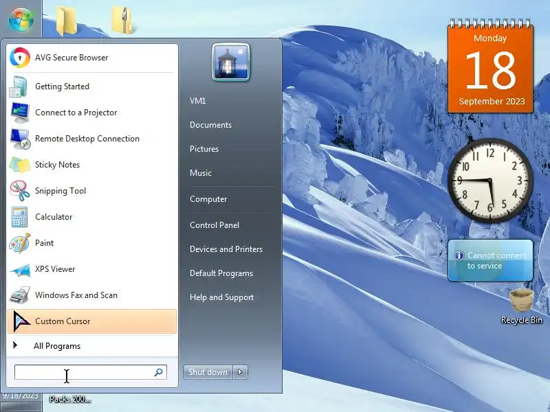Open VM1 user folder

[197, 101]
